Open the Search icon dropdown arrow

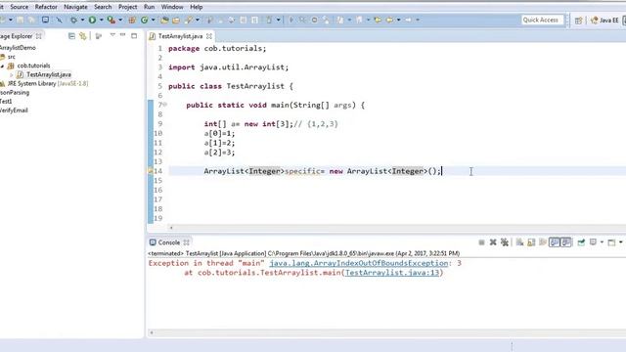[x=198, y=20]
